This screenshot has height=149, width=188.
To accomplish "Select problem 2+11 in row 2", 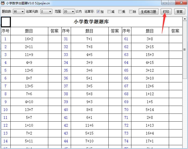I will pos(29,47).
